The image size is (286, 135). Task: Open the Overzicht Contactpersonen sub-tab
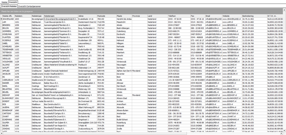pos(29,6)
